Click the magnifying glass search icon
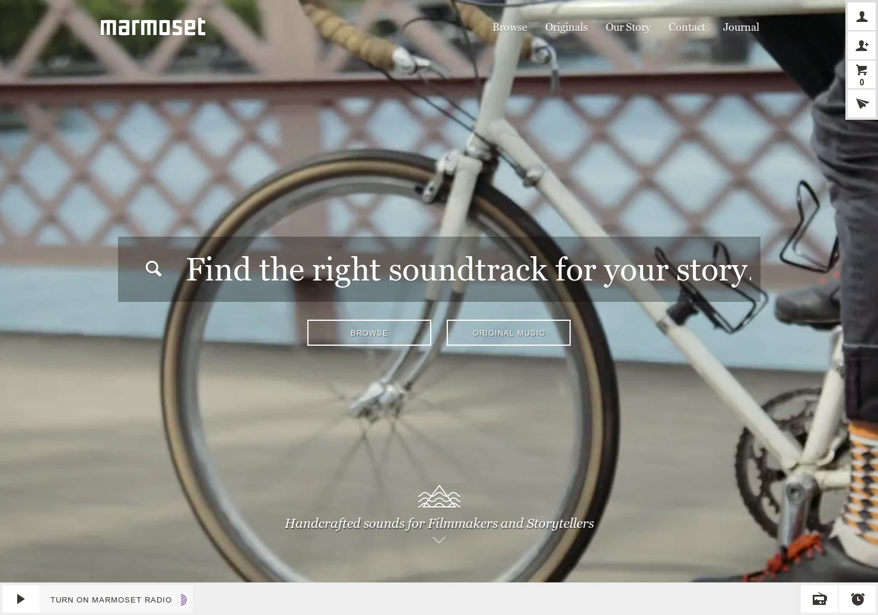878x615 pixels. (x=154, y=269)
